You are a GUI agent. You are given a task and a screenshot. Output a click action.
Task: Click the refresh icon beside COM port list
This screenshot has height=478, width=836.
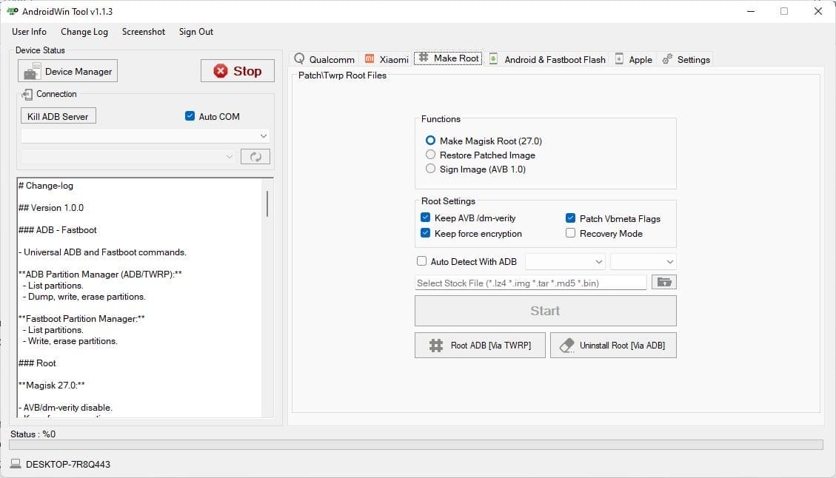[255, 156]
